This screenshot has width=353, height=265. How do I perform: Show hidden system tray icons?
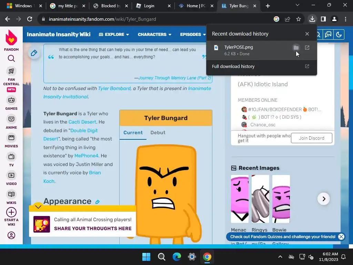(280, 257)
